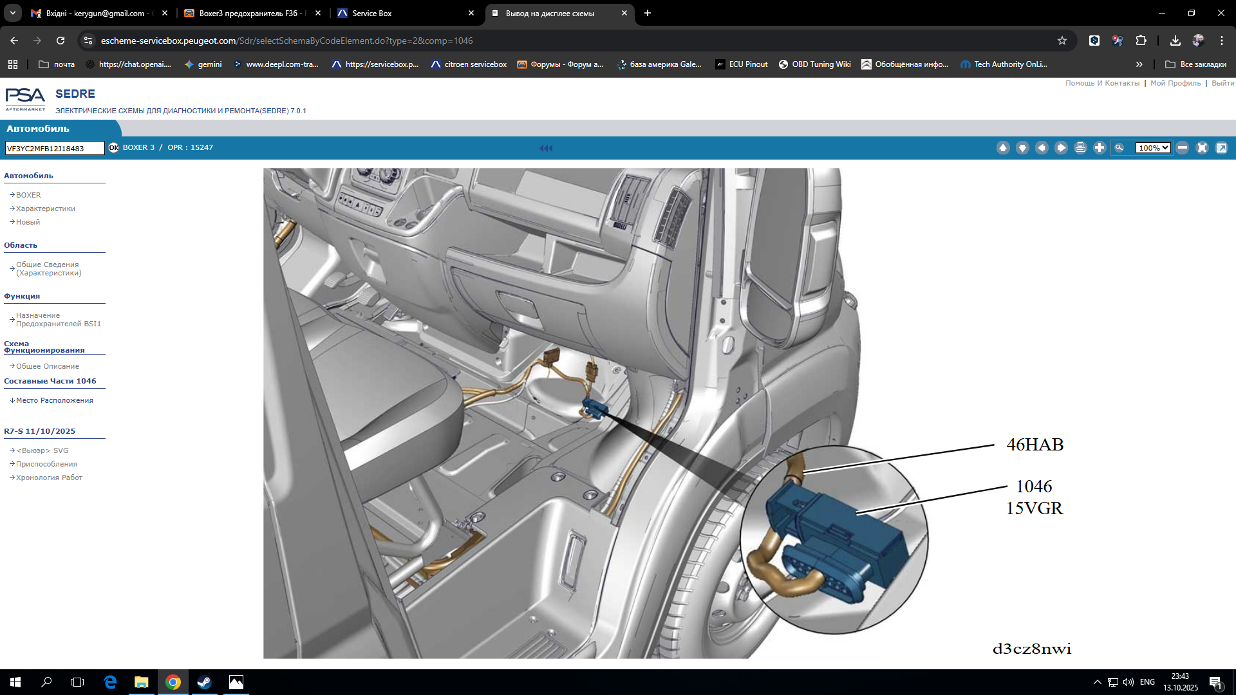Click the magnifier zoom icon
This screenshot has height=695, width=1236.
pos(1119,148)
